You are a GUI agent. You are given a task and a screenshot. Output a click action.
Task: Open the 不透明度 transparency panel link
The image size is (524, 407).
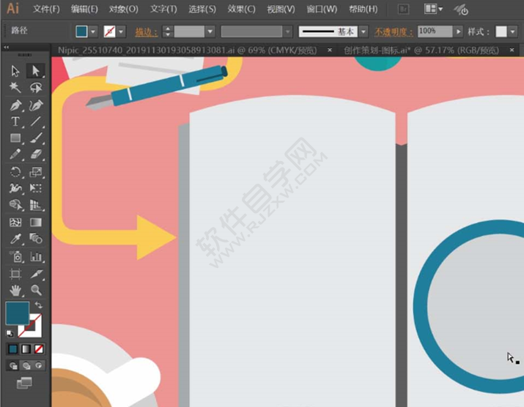tap(394, 32)
